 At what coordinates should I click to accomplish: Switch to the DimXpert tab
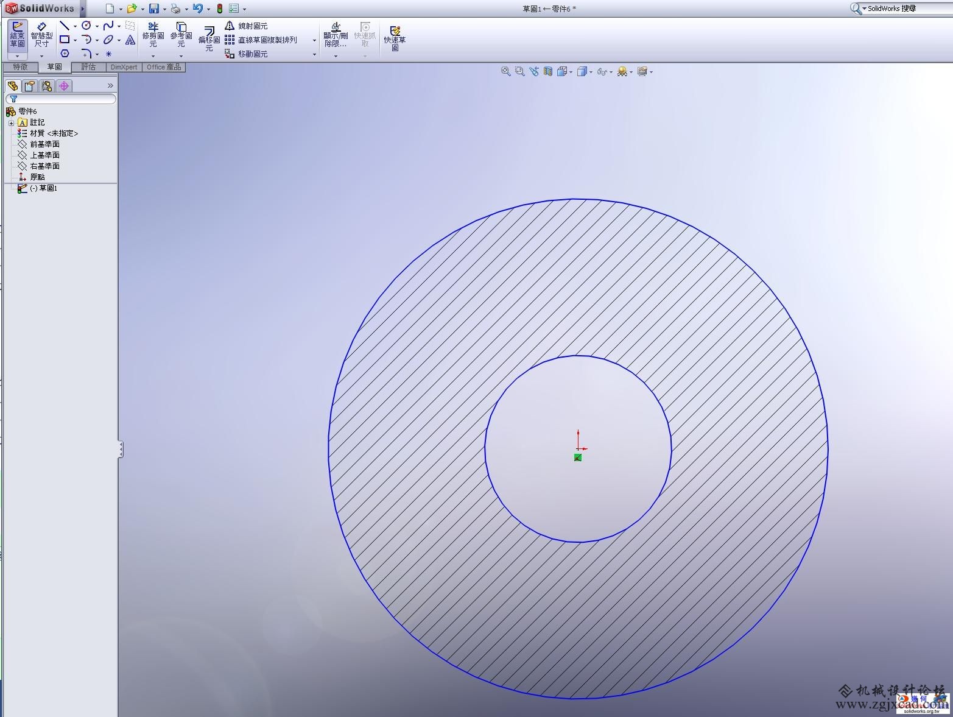pos(124,67)
